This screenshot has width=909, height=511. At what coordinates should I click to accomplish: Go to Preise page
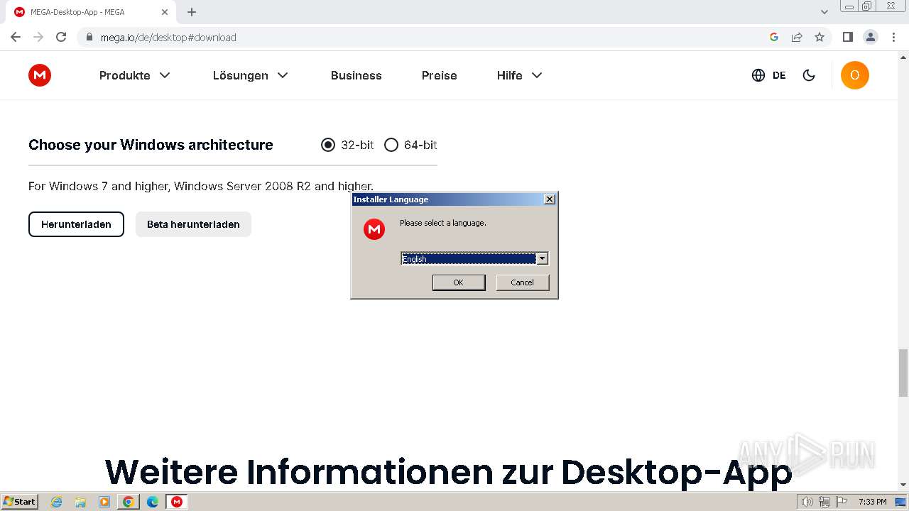440,75
